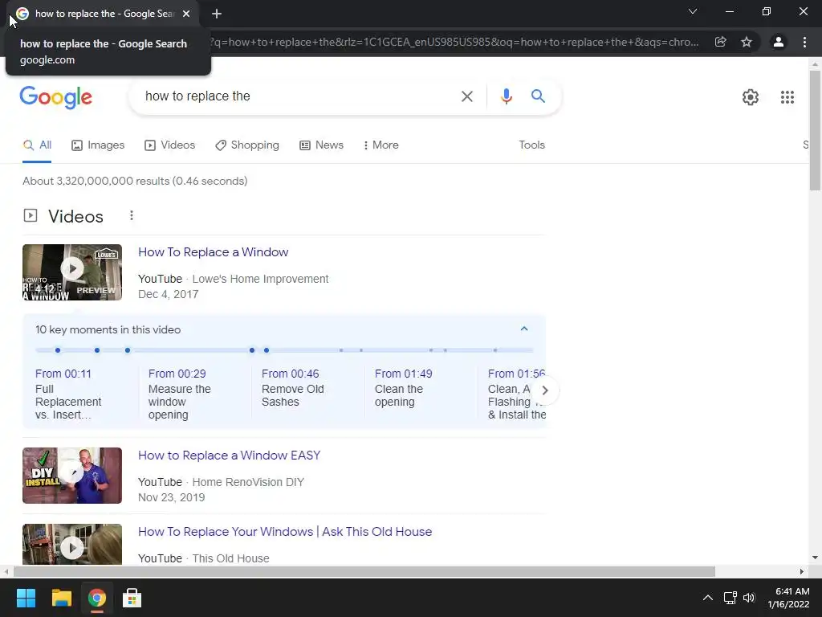This screenshot has width=822, height=617.
Task: Click the Google logo
Action: click(x=55, y=97)
